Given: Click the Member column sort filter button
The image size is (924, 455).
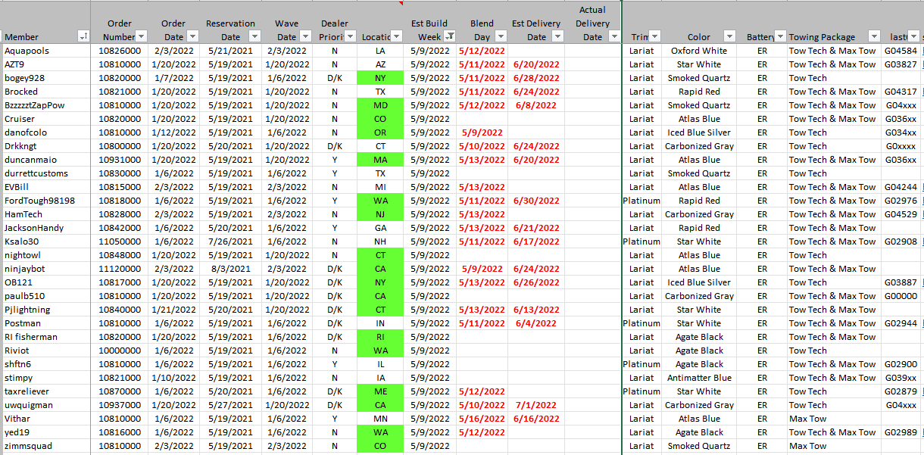Looking at the screenshot, I should point(83,36).
